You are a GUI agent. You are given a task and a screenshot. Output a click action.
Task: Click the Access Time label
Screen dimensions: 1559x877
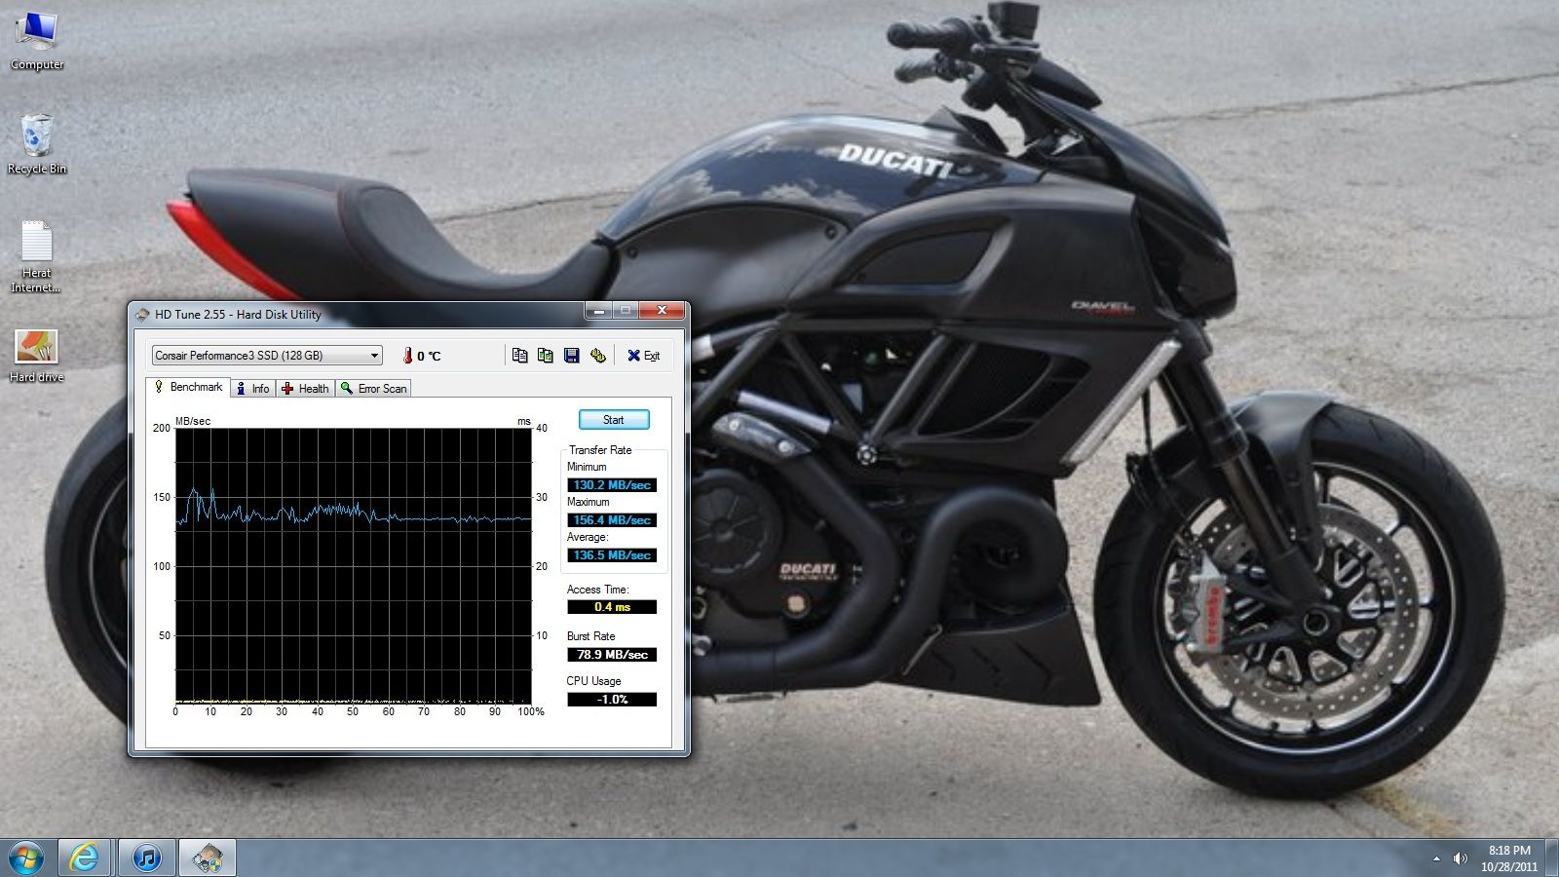tap(597, 590)
